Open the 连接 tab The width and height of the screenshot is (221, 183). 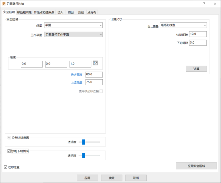click(81, 12)
